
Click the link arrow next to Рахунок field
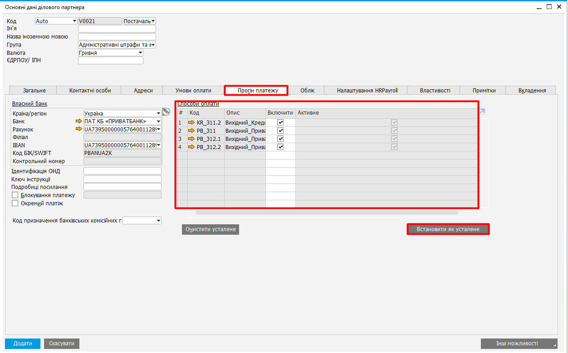79,130
